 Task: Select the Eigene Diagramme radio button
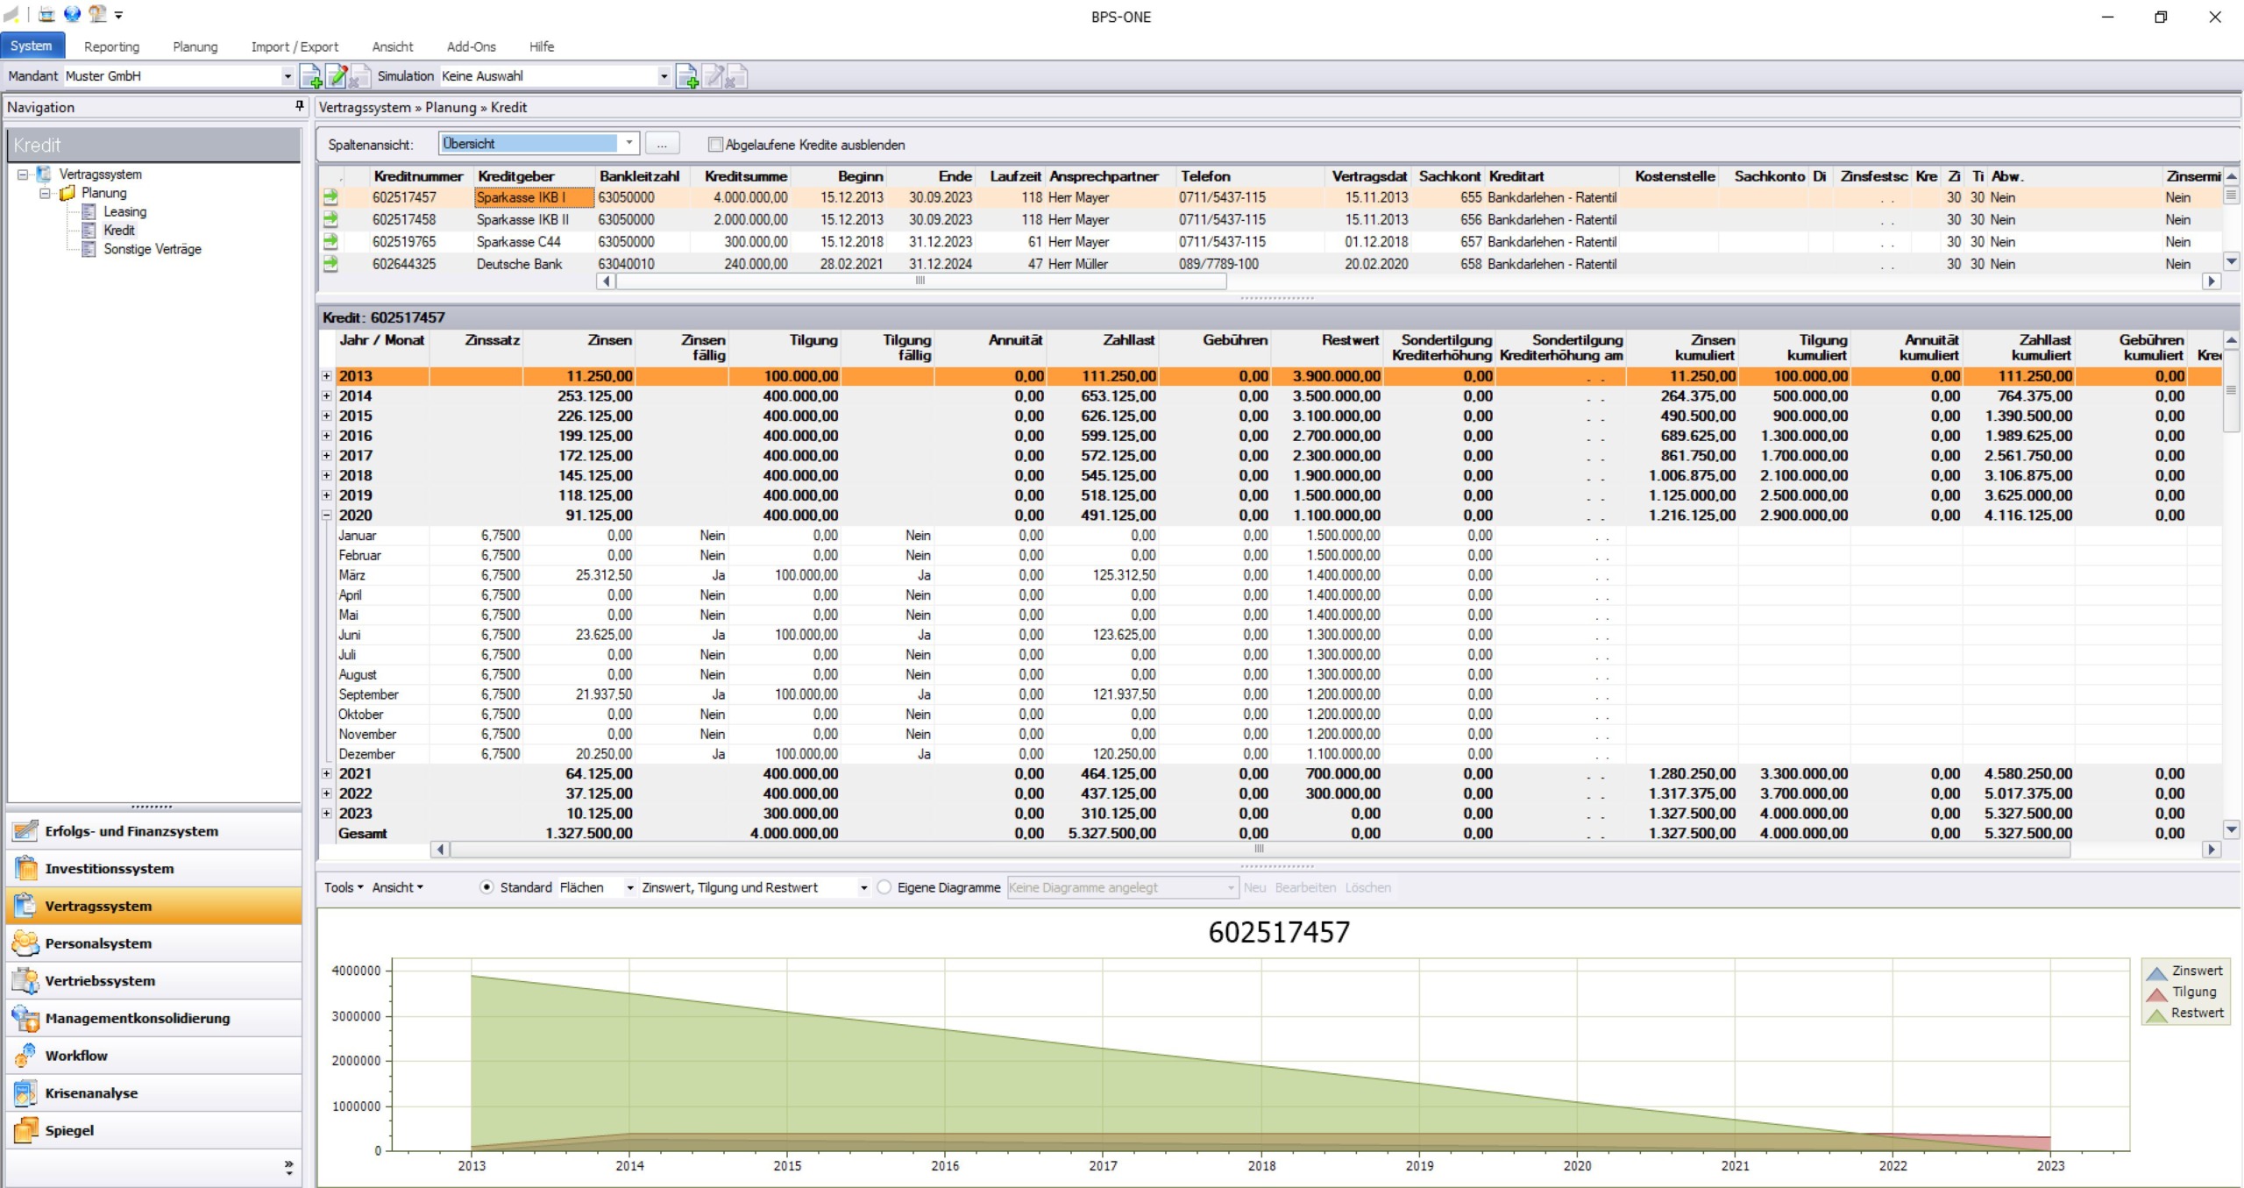884,887
